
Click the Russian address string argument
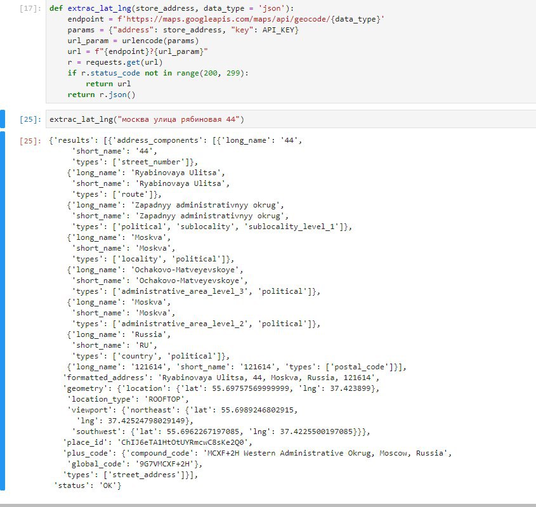[x=178, y=119]
